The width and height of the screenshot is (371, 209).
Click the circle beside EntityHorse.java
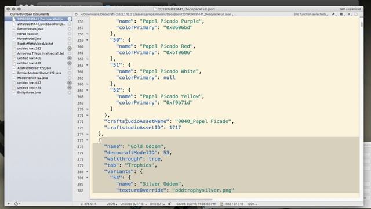tap(70, 92)
